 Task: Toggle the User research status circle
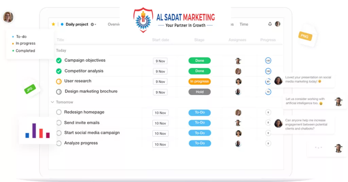point(59,81)
